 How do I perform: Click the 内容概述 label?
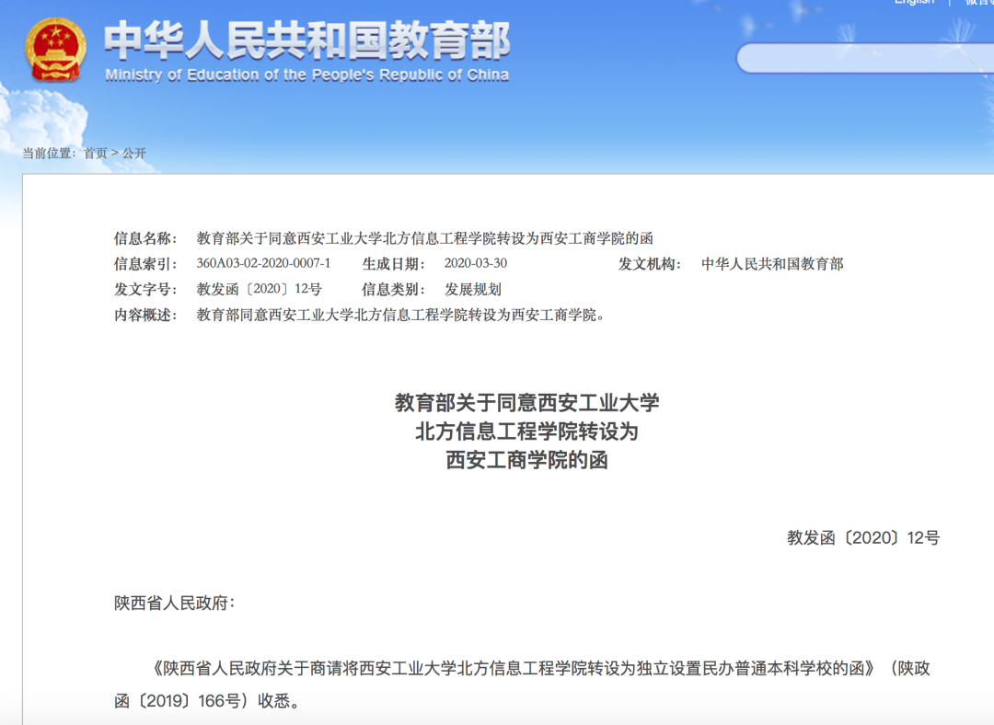tap(145, 315)
